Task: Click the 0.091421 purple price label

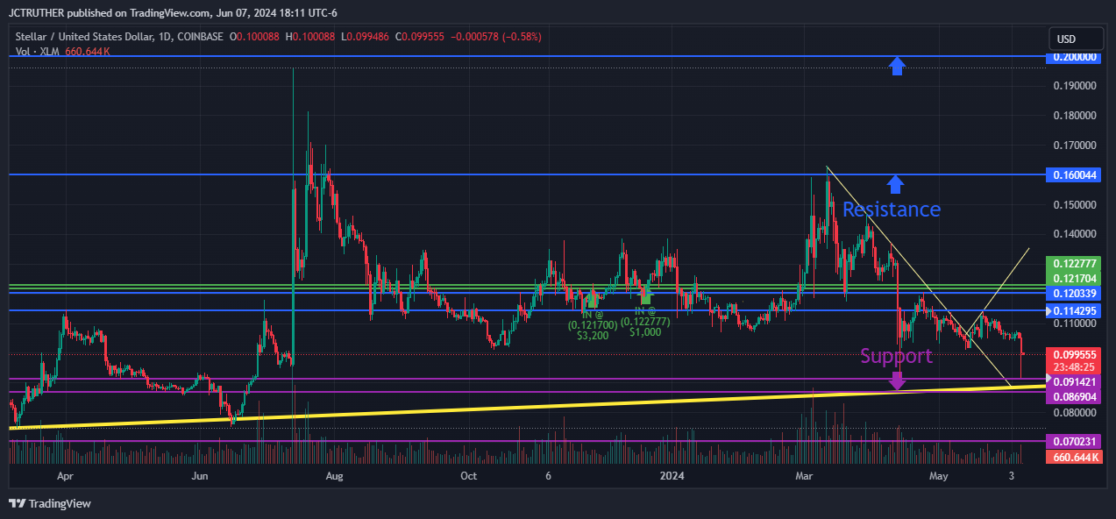Action: tap(1072, 382)
